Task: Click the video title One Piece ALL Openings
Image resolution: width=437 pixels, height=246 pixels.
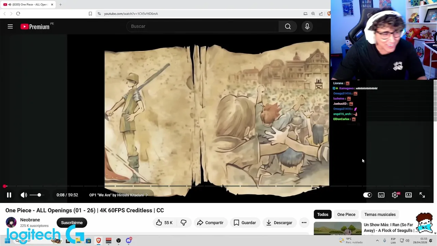Action: click(x=85, y=210)
